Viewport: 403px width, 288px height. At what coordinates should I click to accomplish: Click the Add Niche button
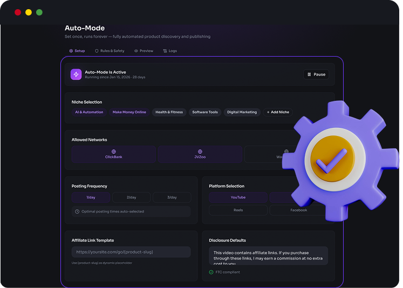coord(278,112)
